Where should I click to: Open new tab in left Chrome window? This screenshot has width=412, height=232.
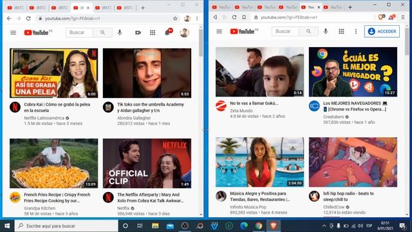[x=143, y=8]
